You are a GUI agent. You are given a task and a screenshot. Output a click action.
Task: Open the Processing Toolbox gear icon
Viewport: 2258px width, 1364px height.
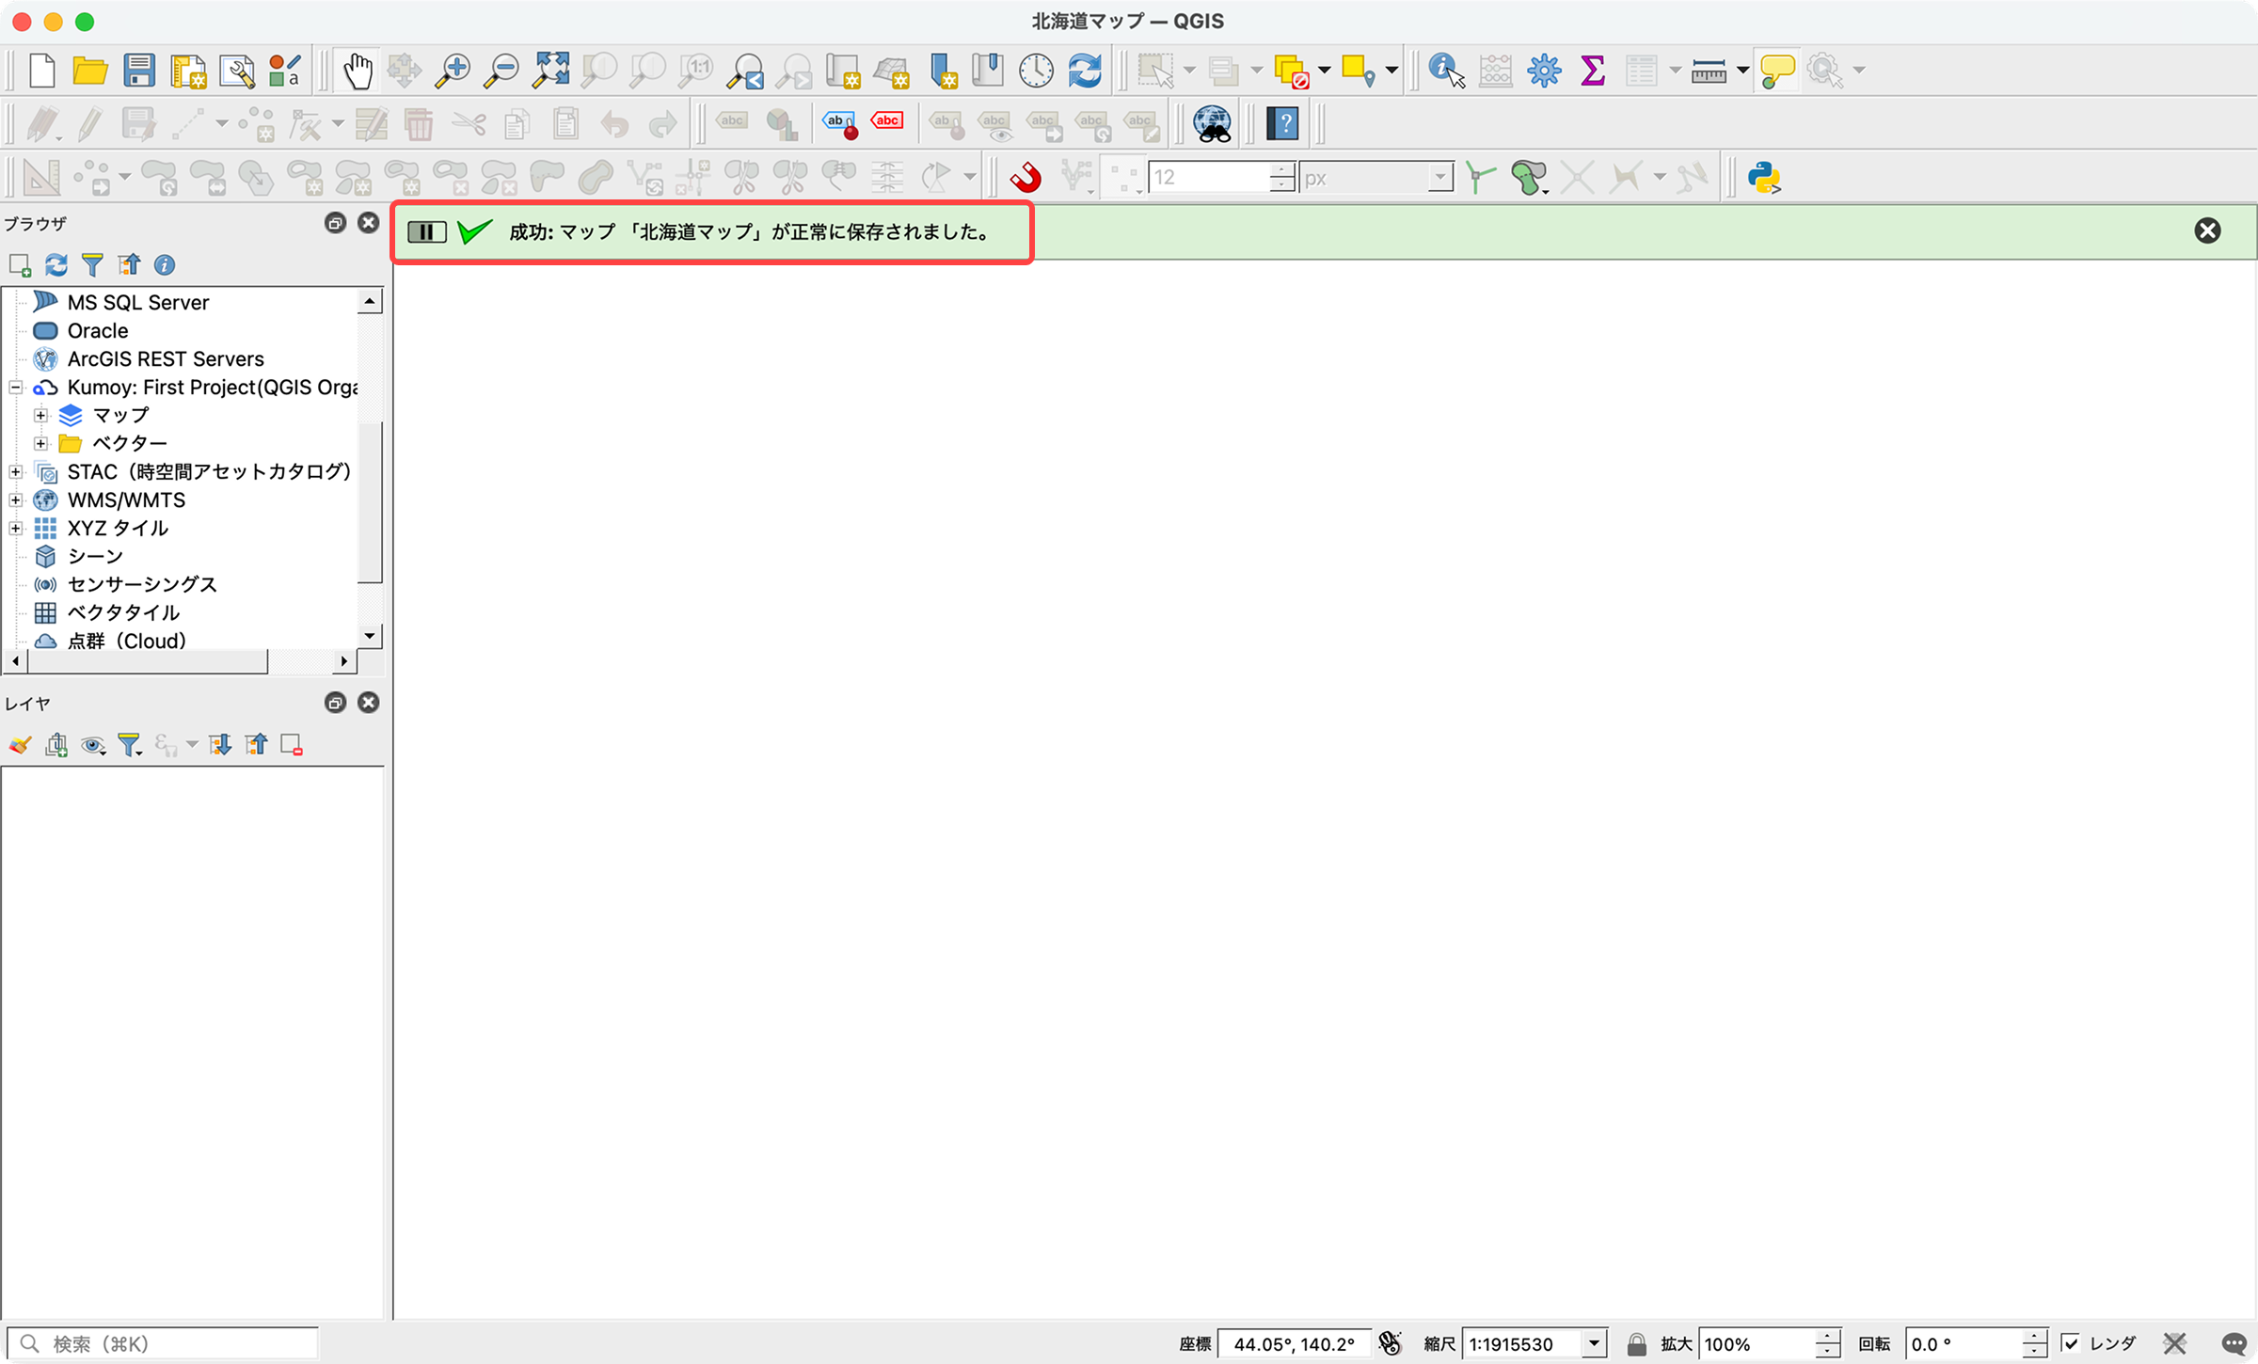click(x=1544, y=71)
